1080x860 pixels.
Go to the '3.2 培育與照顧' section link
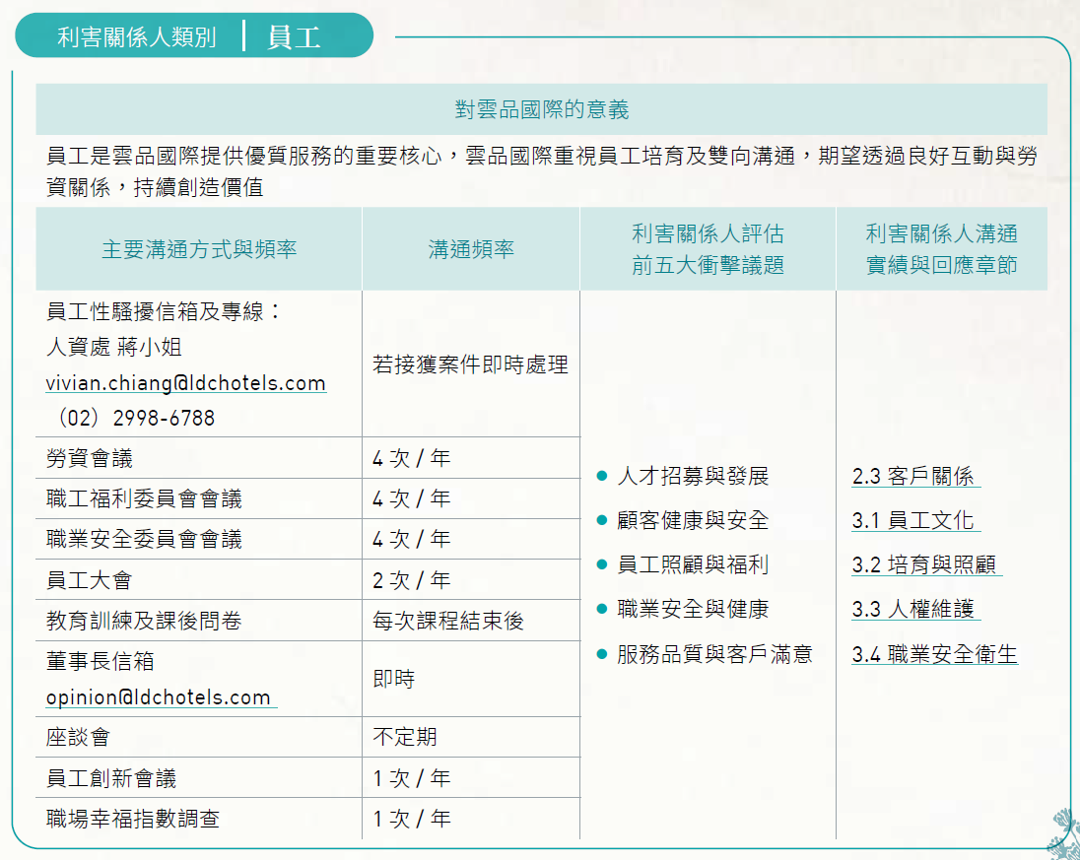(x=923, y=564)
